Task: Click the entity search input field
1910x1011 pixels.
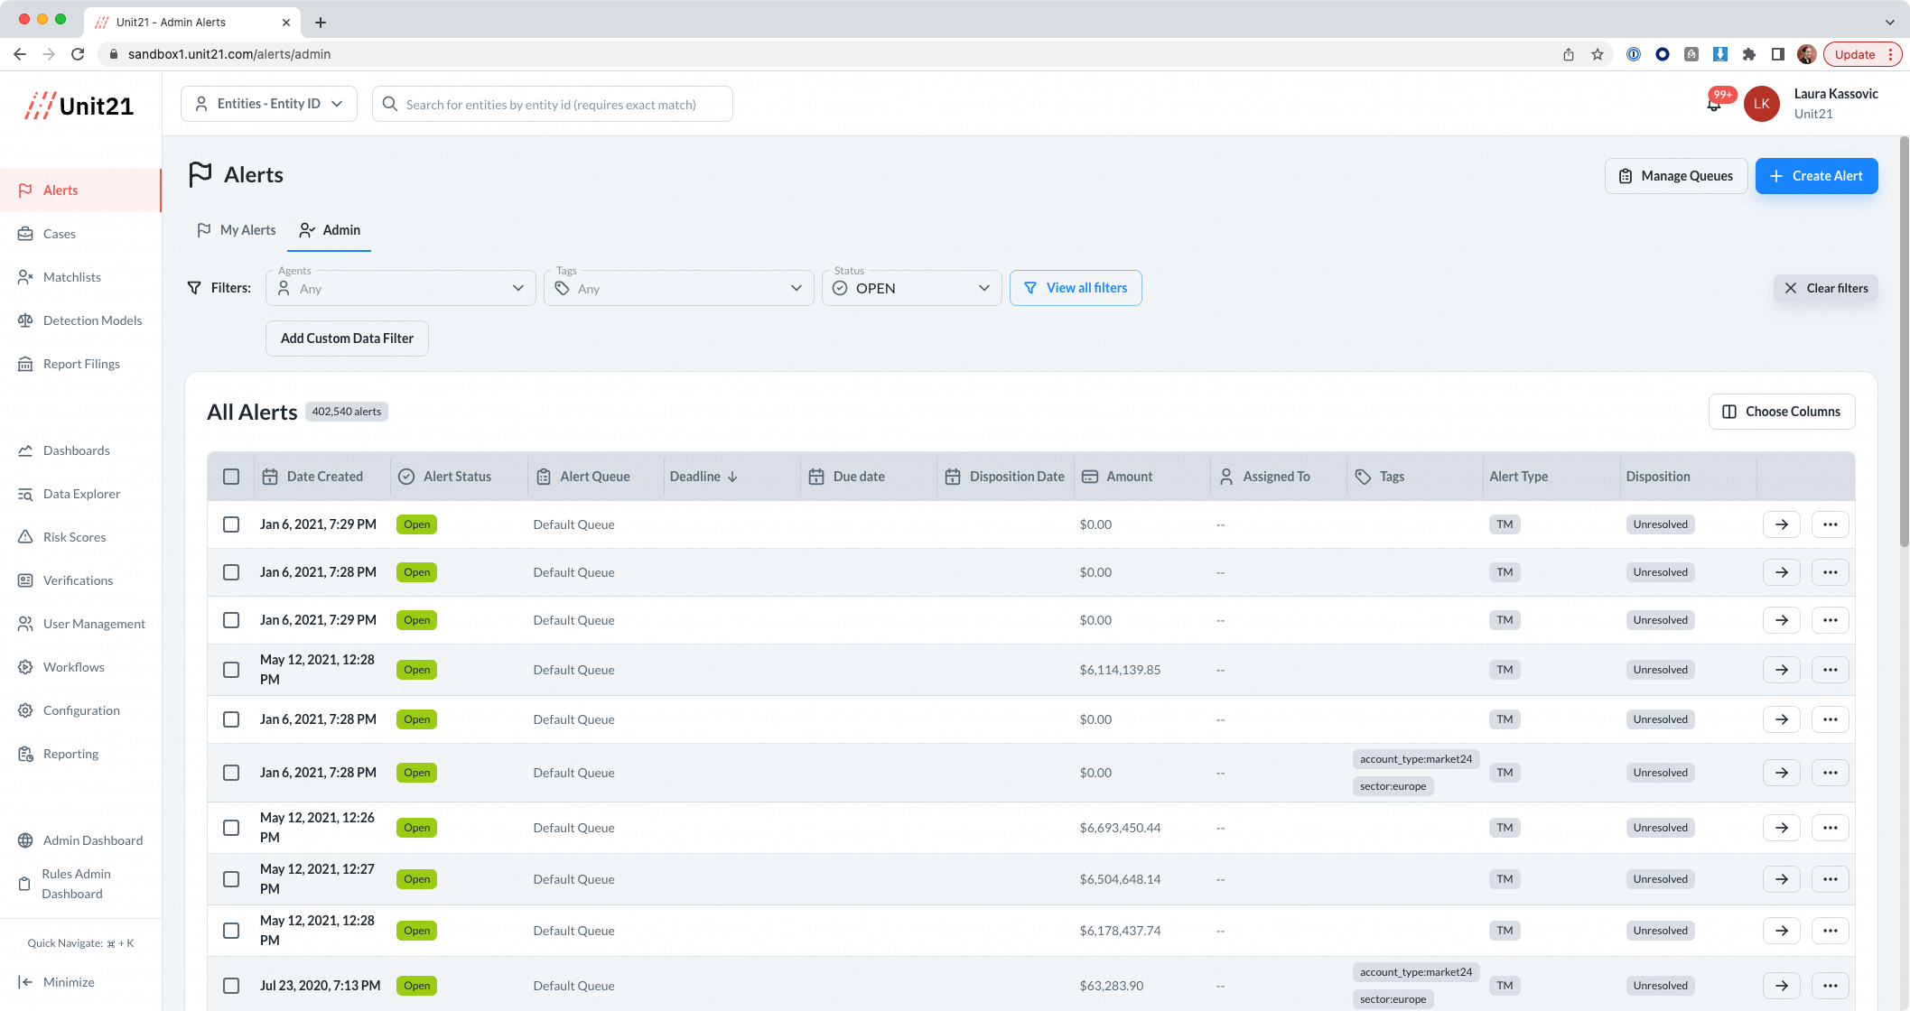Action: 552,104
